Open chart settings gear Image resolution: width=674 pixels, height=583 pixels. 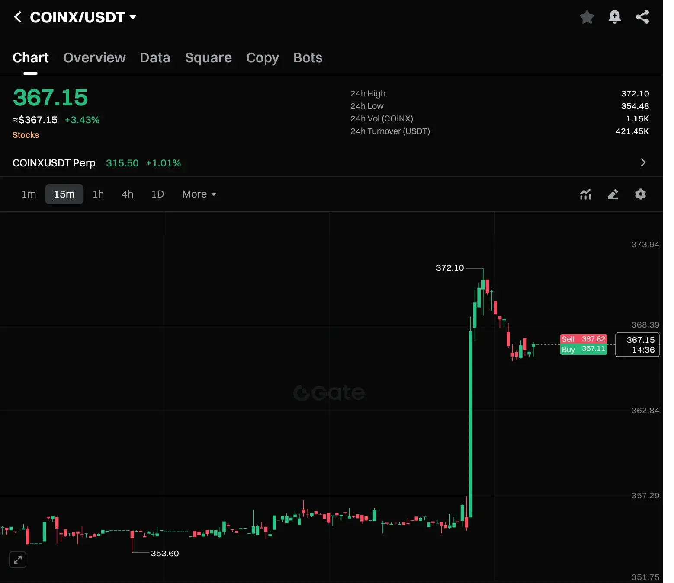(x=641, y=194)
